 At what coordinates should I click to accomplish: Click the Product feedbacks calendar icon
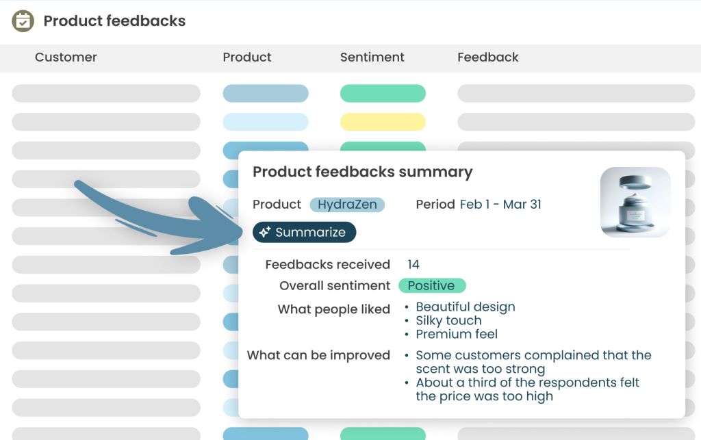(x=23, y=21)
